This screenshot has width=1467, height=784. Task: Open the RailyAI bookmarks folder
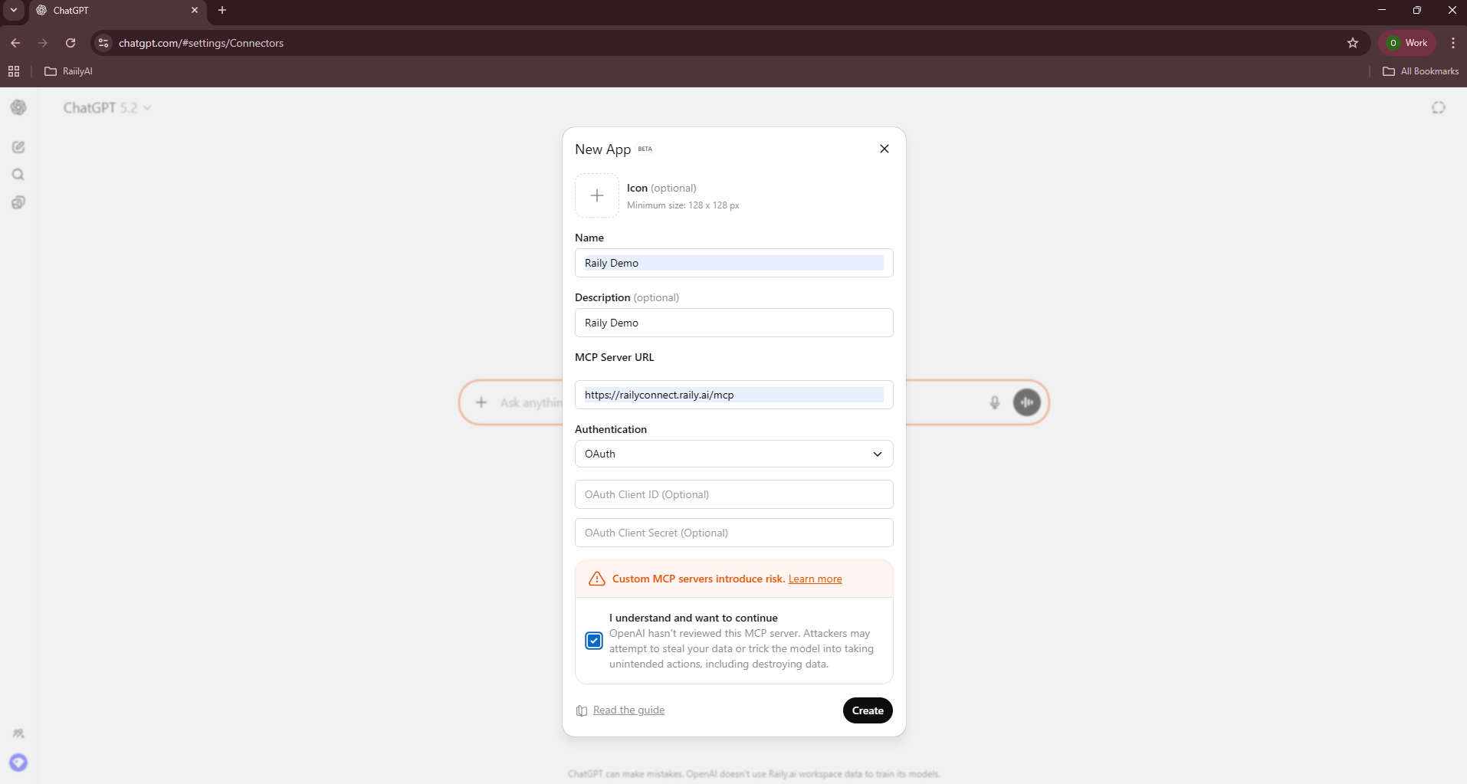click(x=68, y=71)
